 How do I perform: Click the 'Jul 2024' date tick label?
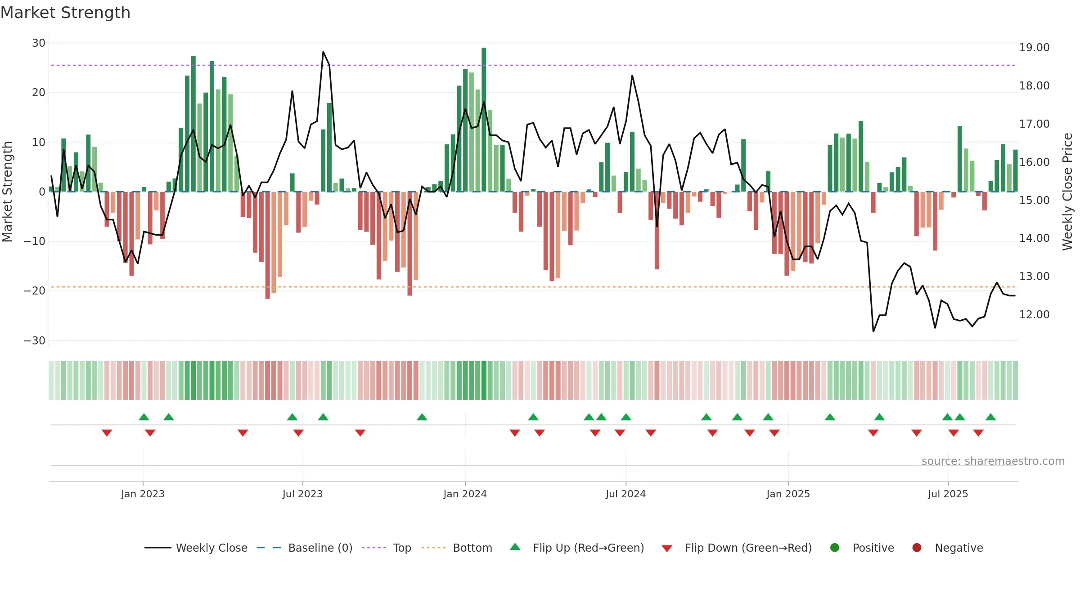(625, 494)
